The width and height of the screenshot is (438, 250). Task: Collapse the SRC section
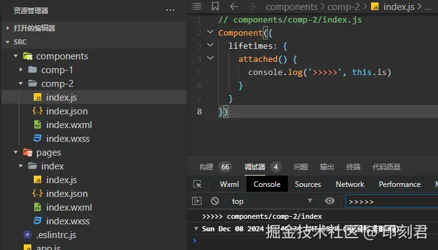coord(8,42)
